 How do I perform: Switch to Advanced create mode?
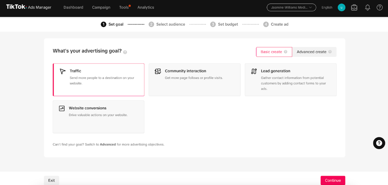click(314, 52)
